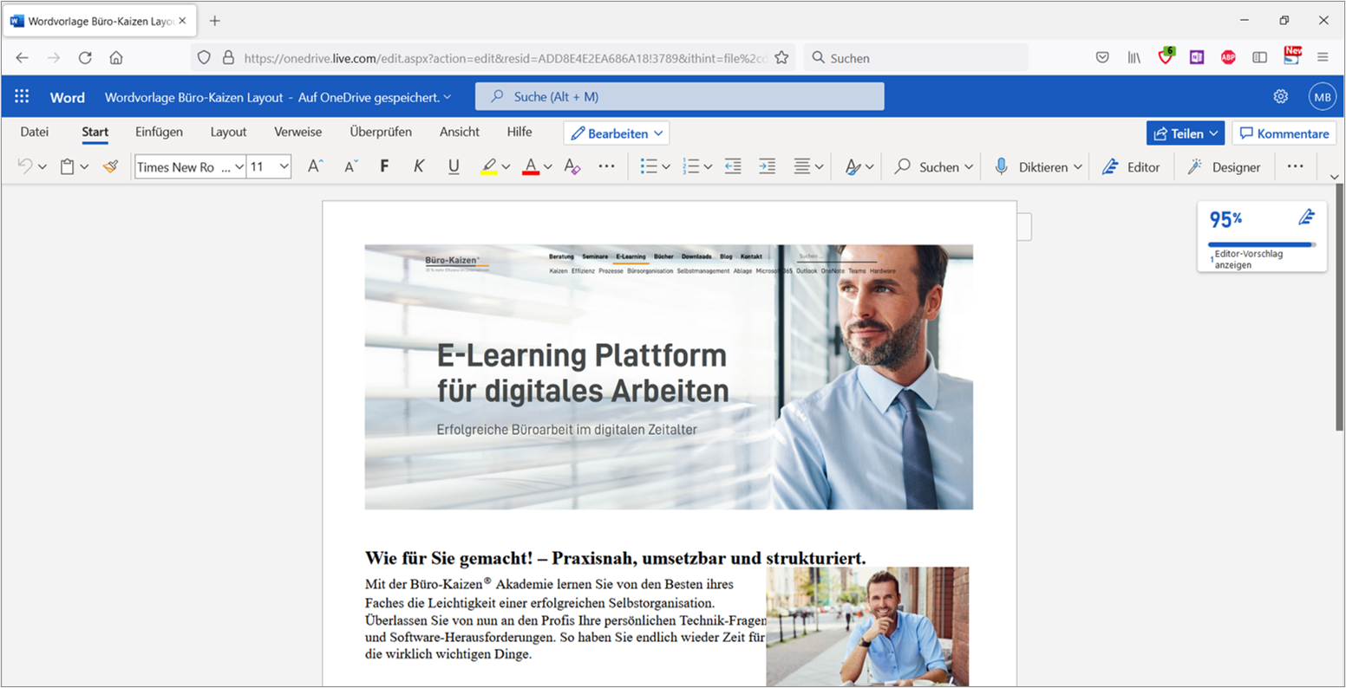1346x688 pixels.
Task: Open the Hilfe tab
Action: pyautogui.click(x=519, y=132)
